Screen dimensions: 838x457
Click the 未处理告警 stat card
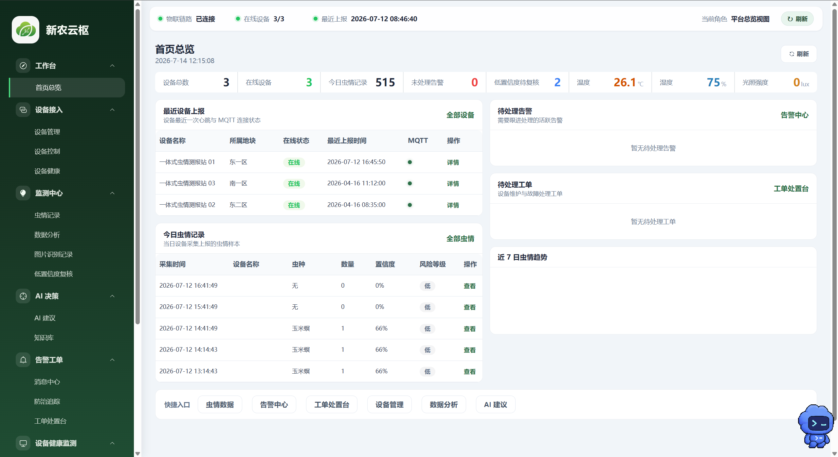coord(445,82)
